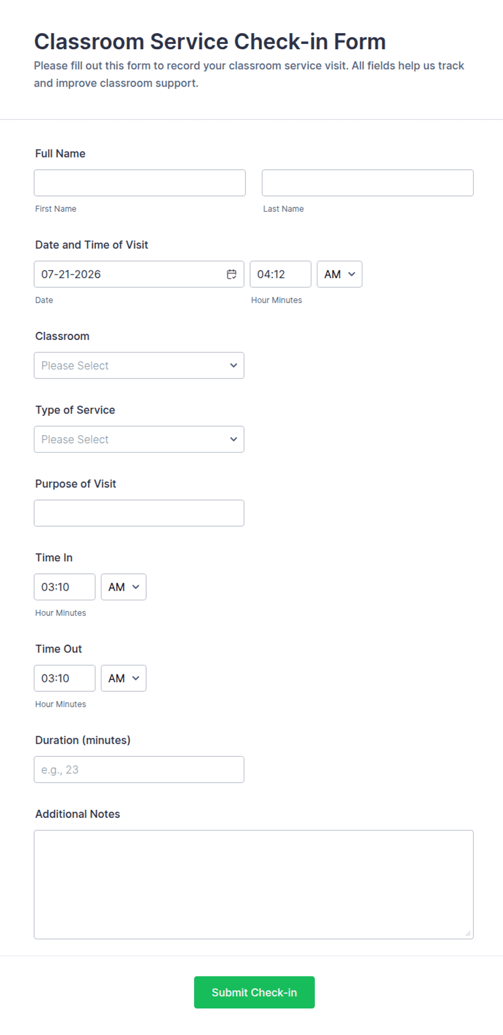Click the First Name input field

coord(140,183)
